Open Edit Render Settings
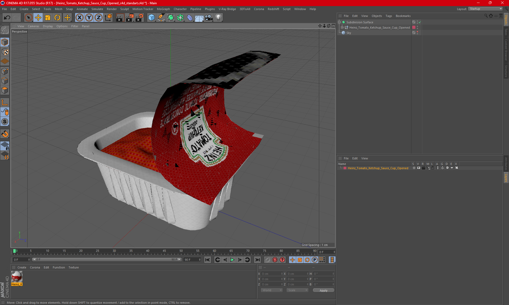 (x=139, y=17)
